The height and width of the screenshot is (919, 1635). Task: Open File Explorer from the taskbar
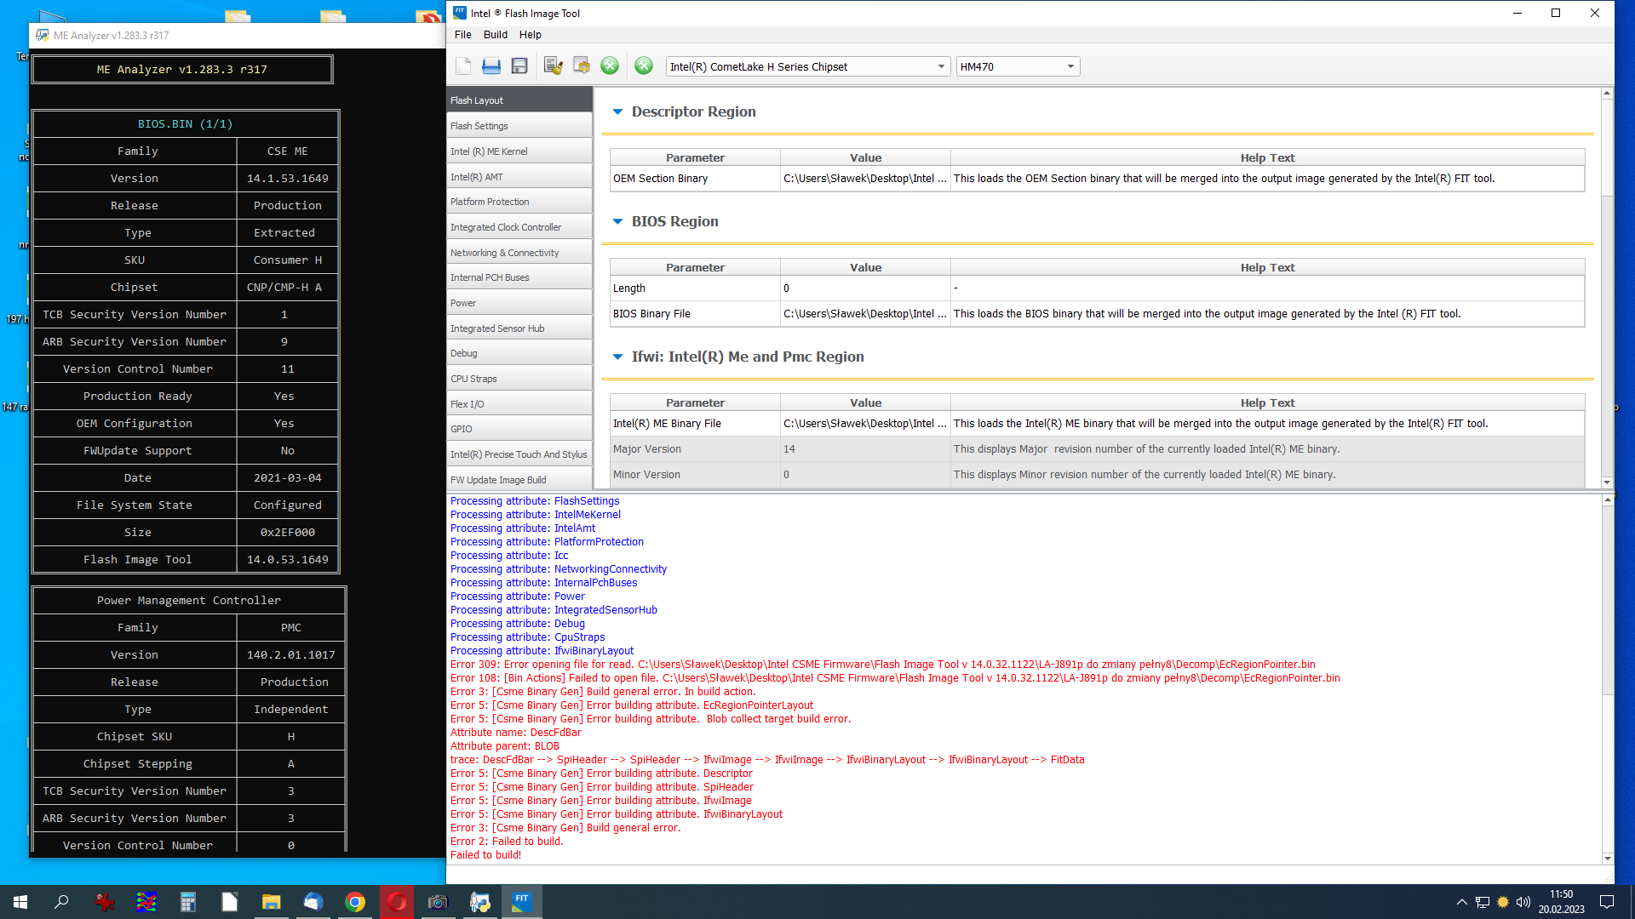coord(272,902)
